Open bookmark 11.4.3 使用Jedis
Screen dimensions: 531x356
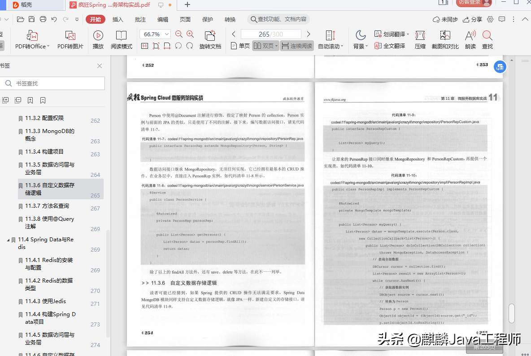(45, 301)
